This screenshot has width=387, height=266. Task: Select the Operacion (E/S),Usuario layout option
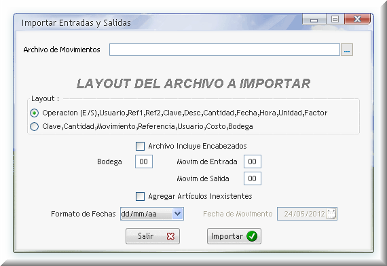coord(35,113)
